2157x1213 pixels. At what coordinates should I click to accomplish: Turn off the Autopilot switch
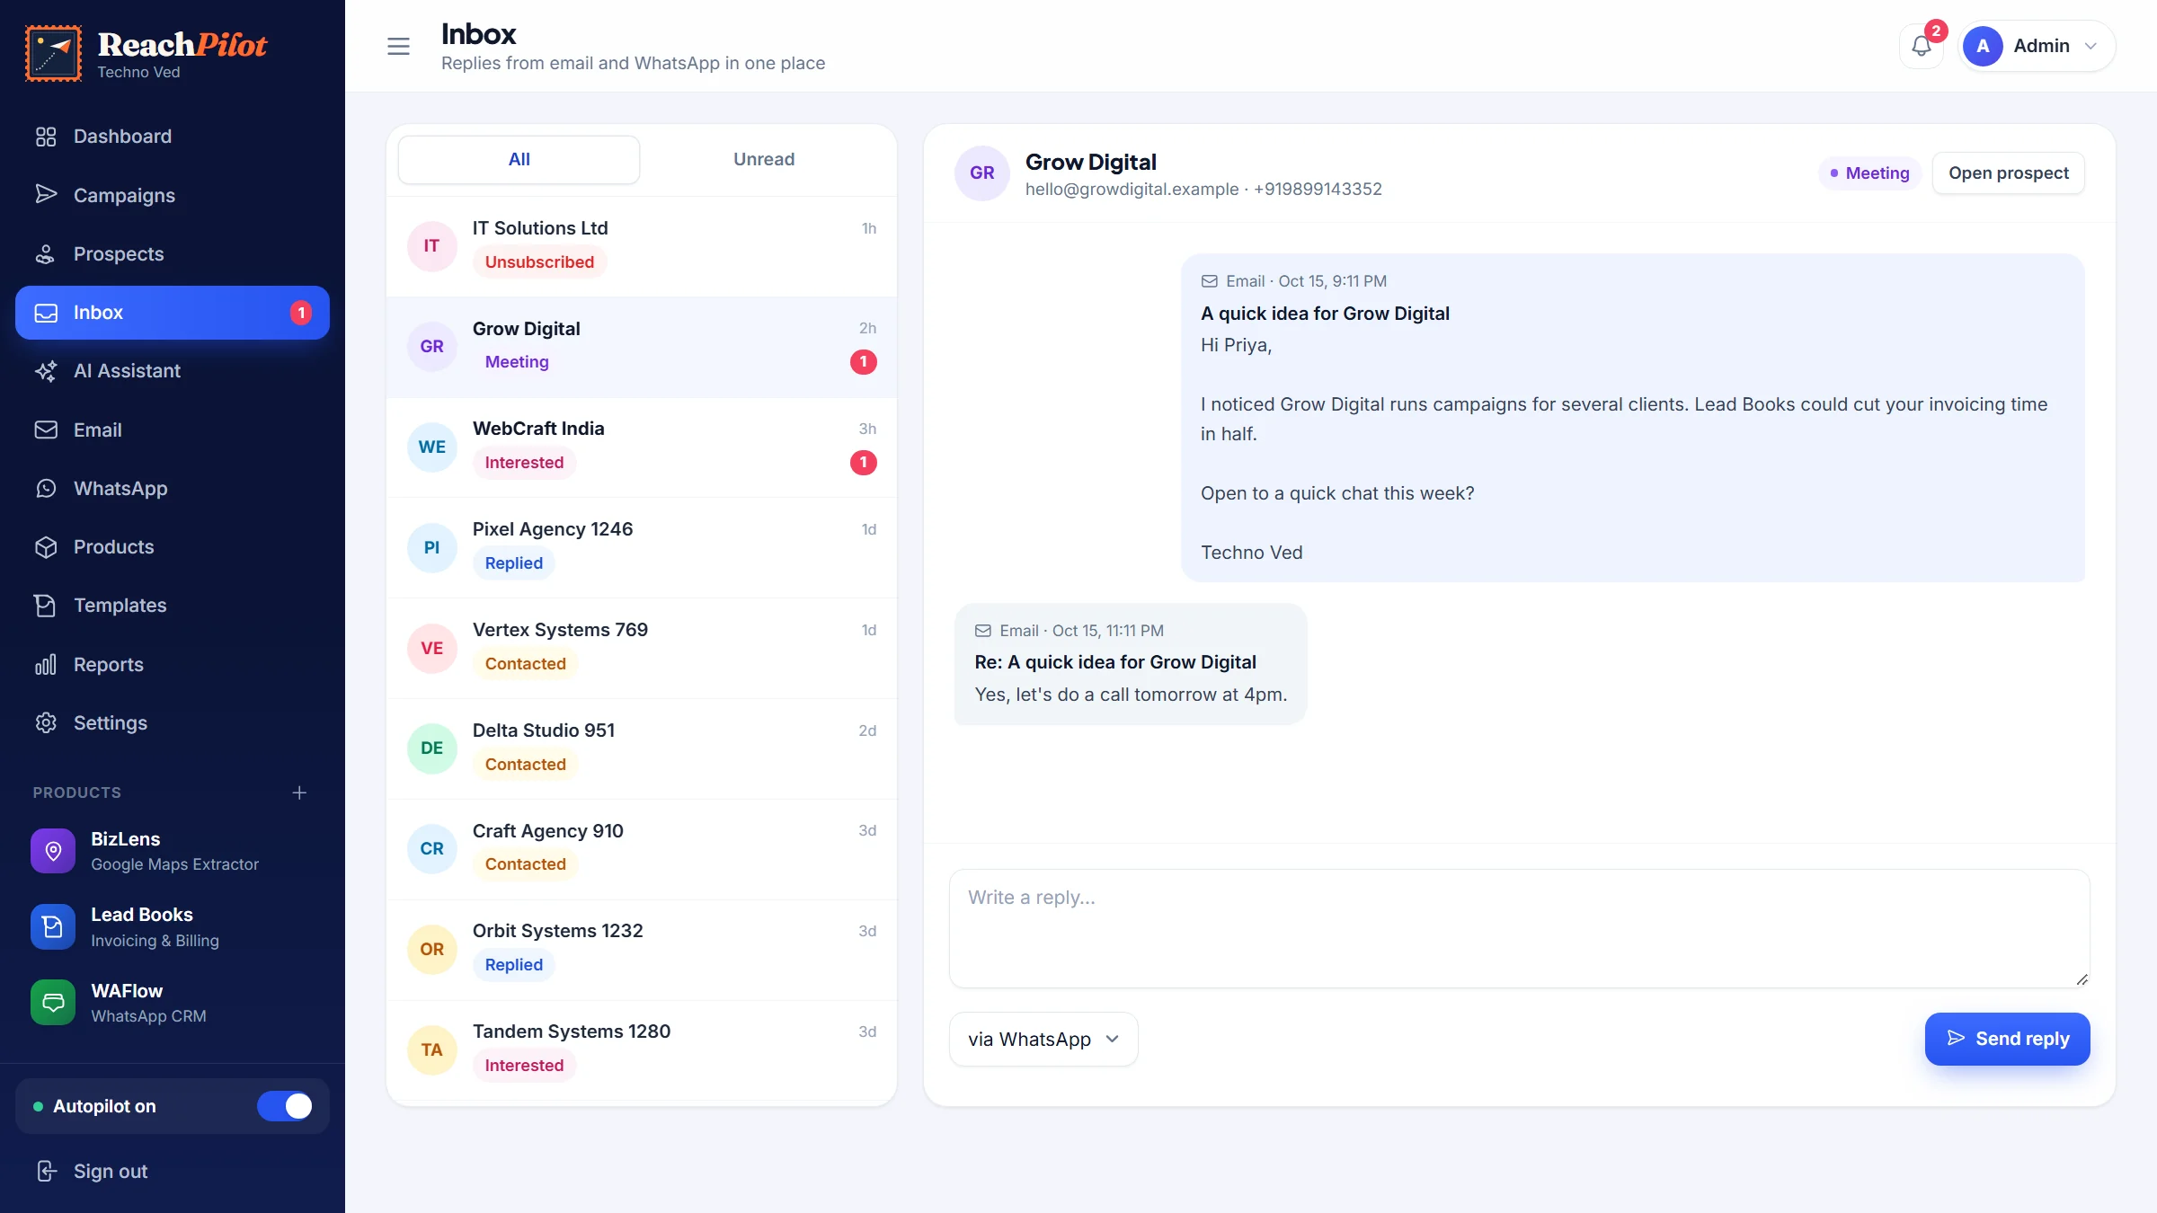pos(285,1106)
